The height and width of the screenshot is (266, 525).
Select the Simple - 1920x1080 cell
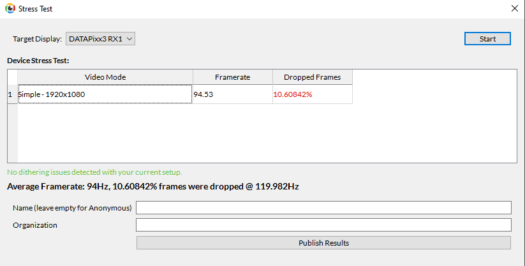coord(105,94)
